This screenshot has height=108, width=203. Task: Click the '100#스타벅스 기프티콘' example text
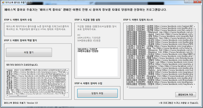pos(89,38)
